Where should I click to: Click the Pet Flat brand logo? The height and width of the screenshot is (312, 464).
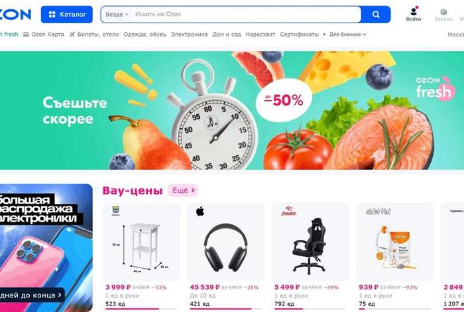(x=378, y=211)
